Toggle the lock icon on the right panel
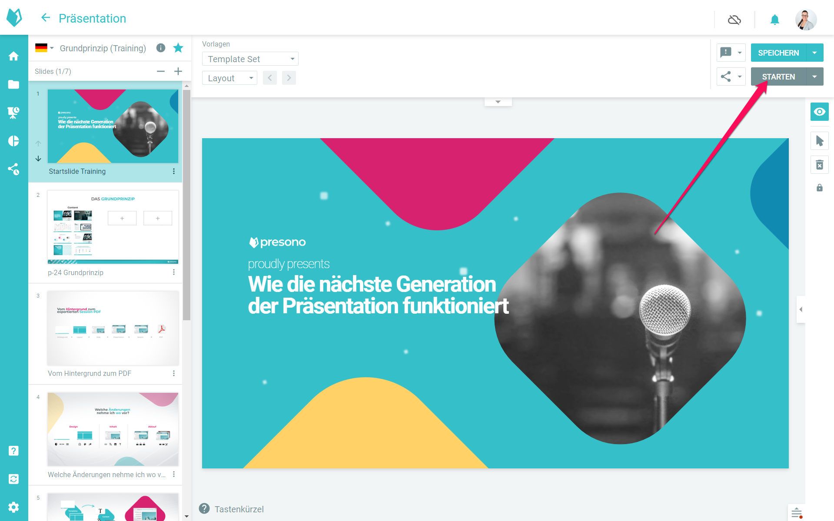834x521 pixels. coord(819,188)
